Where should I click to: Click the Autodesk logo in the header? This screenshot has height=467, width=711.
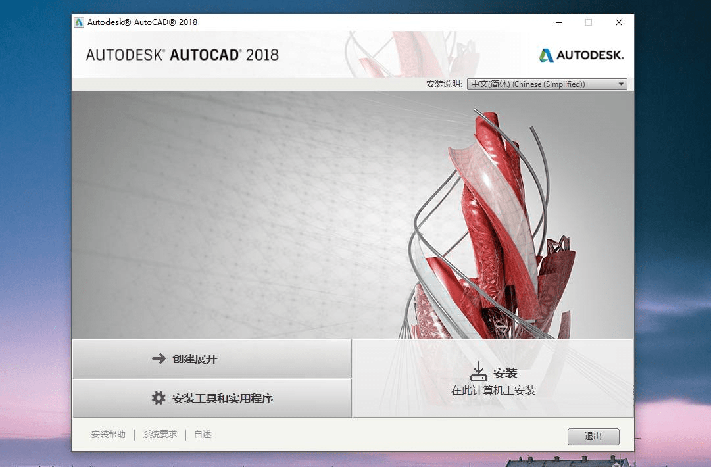pyautogui.click(x=581, y=56)
